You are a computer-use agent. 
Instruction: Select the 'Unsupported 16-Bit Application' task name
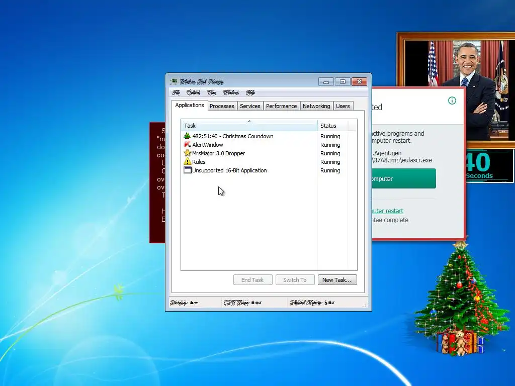(229, 170)
